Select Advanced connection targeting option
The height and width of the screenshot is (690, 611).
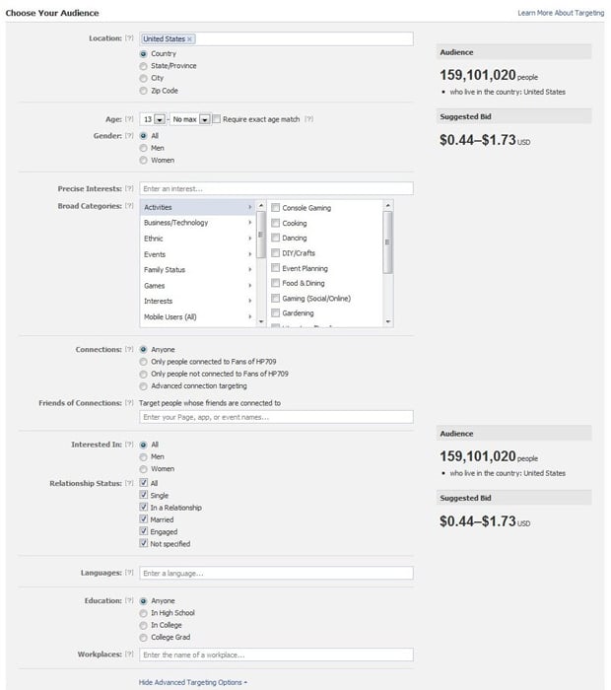point(143,386)
